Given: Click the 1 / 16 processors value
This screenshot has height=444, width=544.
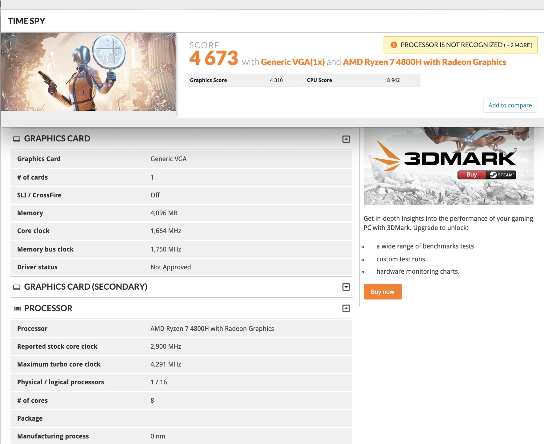Looking at the screenshot, I should pos(159,382).
